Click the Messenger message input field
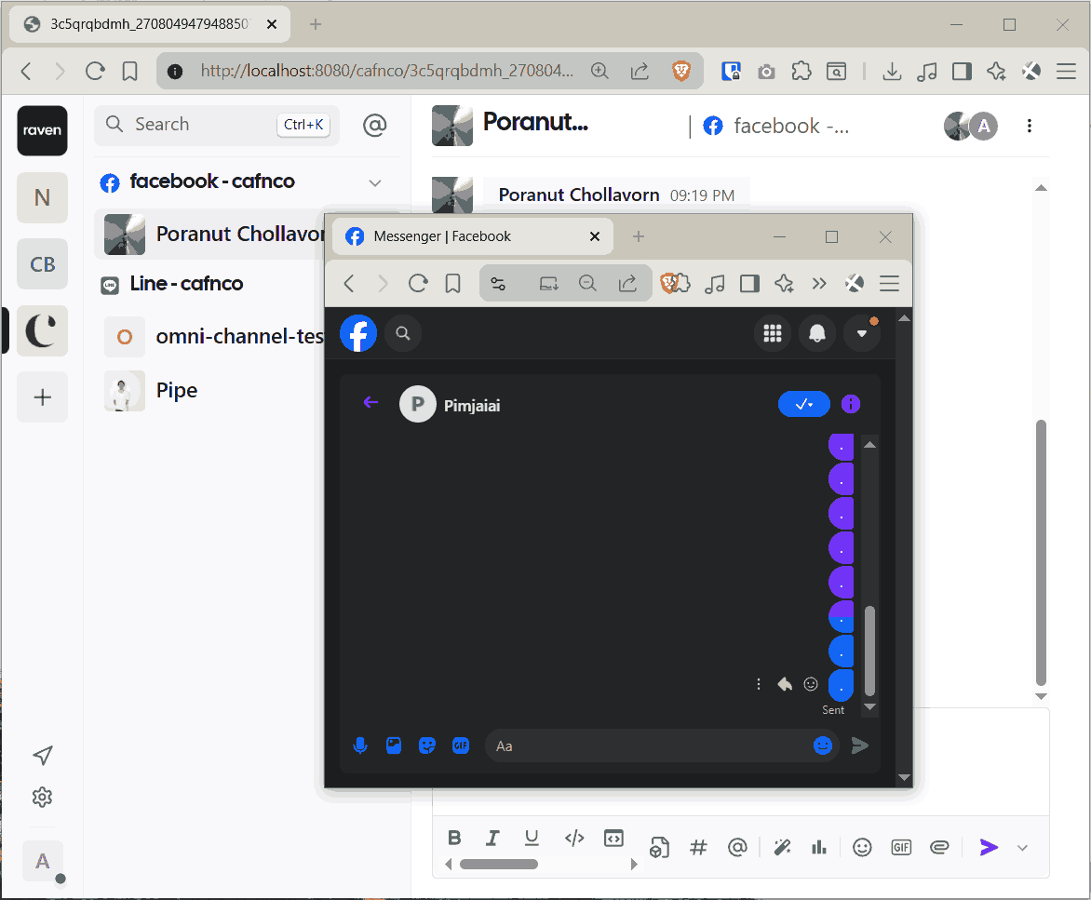This screenshot has width=1091, height=900. [x=647, y=746]
